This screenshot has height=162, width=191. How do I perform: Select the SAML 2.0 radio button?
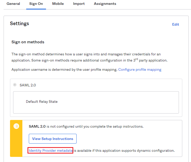tap(15, 85)
